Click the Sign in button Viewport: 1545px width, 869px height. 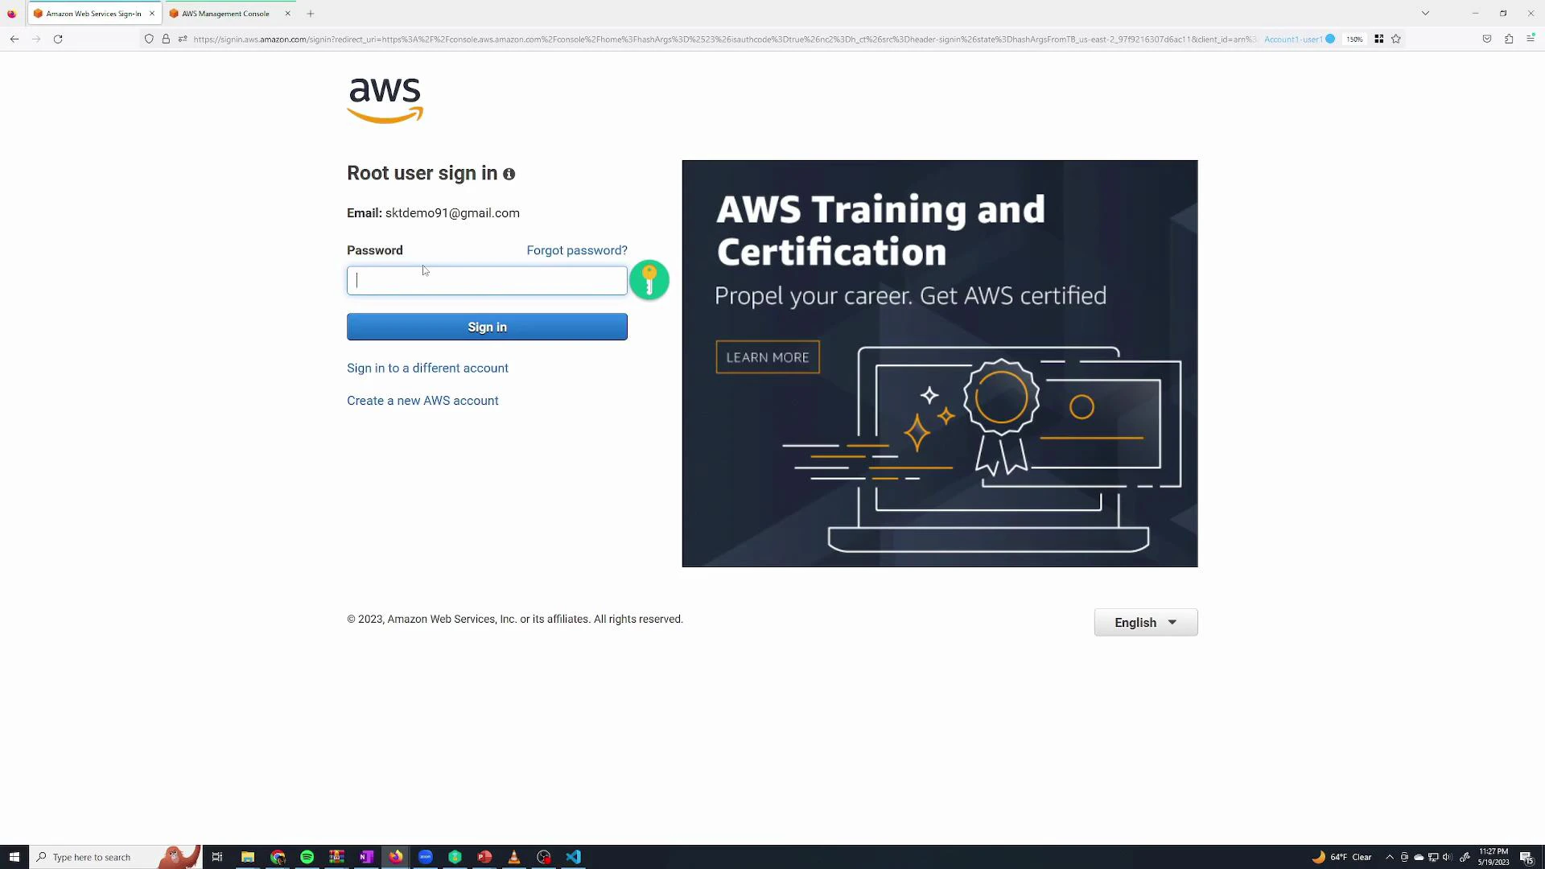click(x=486, y=327)
